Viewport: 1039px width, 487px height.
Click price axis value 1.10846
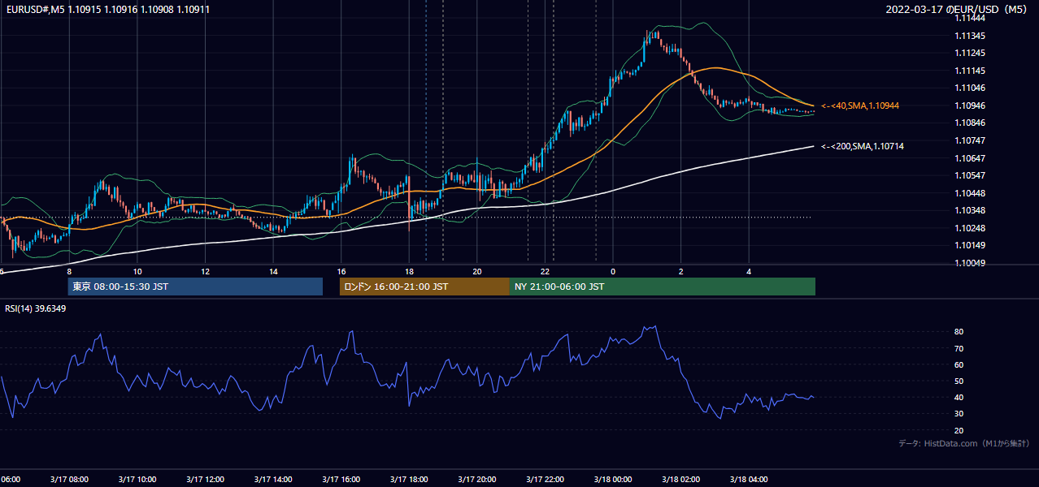coord(970,123)
